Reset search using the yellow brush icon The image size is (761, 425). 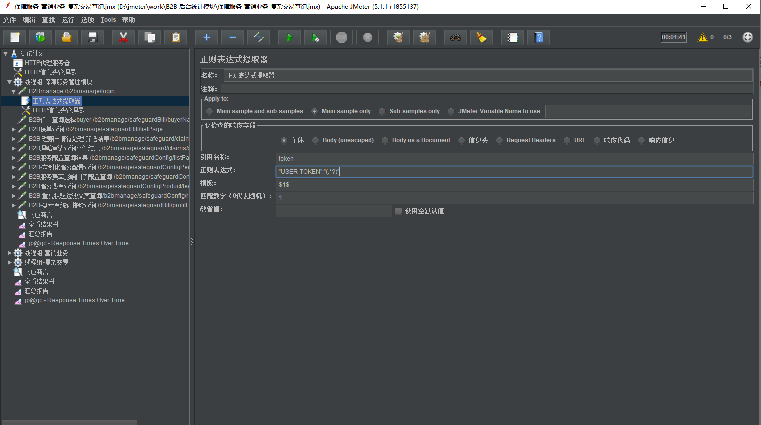click(481, 37)
